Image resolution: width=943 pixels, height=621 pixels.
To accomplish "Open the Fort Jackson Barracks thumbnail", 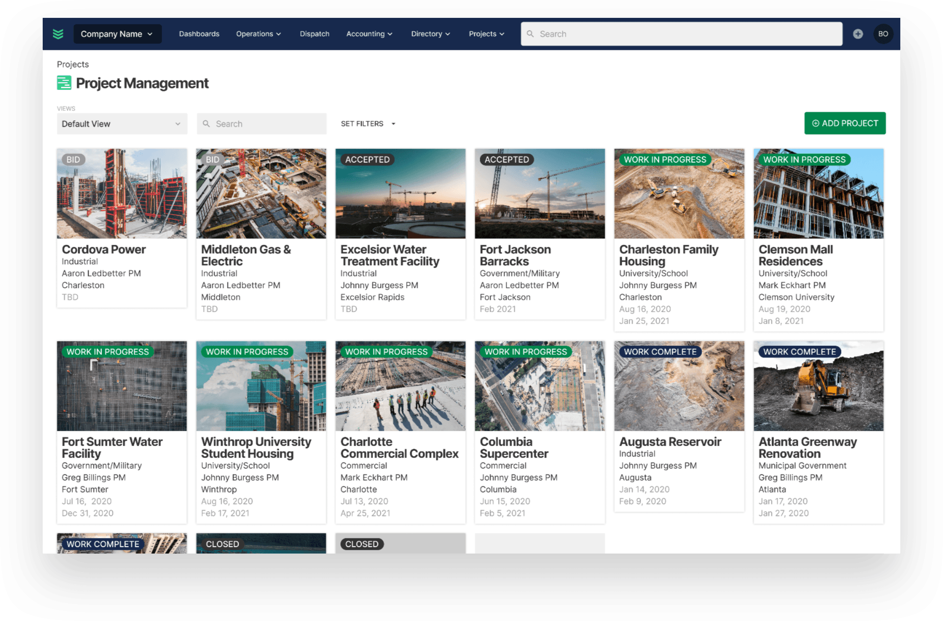I will pos(540,193).
